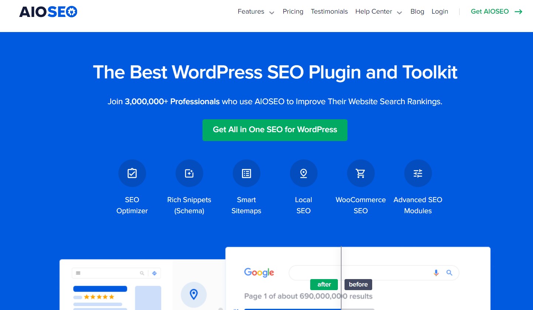Click the magnifier icon in Google search bar
Viewport: 533px width, 310px height.
[x=449, y=273]
